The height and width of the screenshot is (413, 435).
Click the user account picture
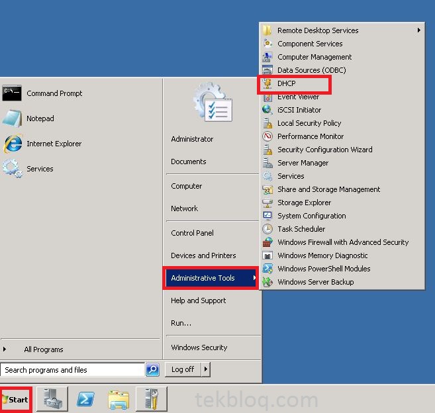pyautogui.click(x=213, y=102)
